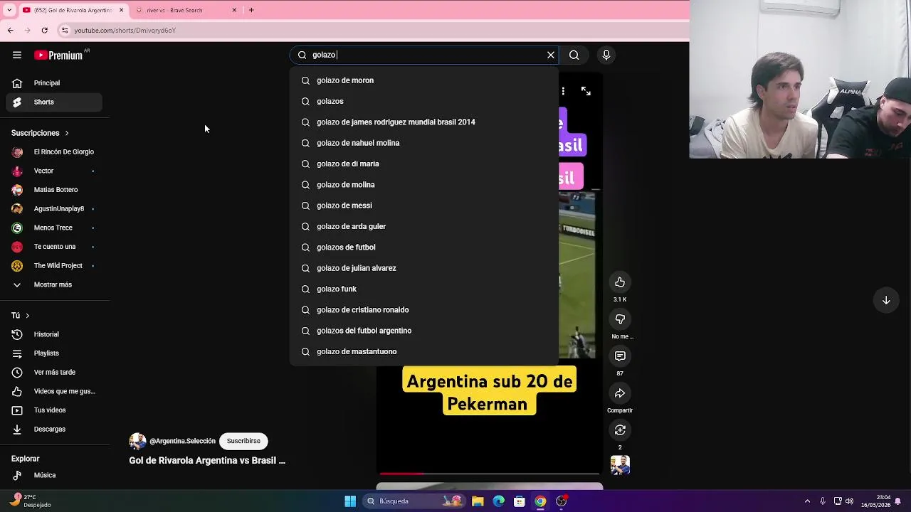Open Chrome from the taskbar
The width and height of the screenshot is (911, 512).
pos(540,501)
